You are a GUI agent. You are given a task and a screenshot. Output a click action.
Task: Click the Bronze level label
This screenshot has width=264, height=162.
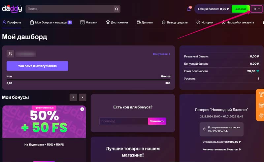(166, 76)
